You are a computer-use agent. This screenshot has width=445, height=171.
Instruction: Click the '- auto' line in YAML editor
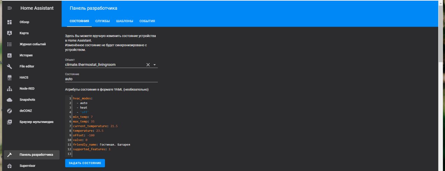point(82,103)
